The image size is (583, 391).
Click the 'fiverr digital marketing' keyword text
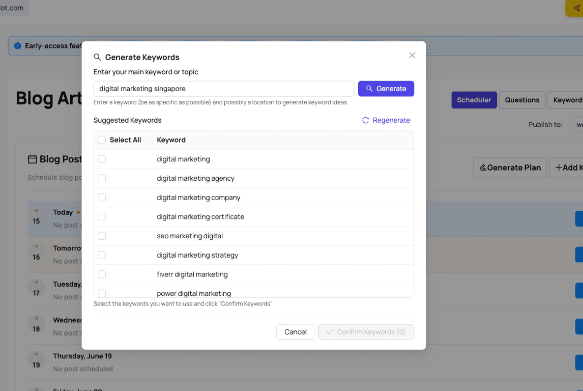coord(192,274)
